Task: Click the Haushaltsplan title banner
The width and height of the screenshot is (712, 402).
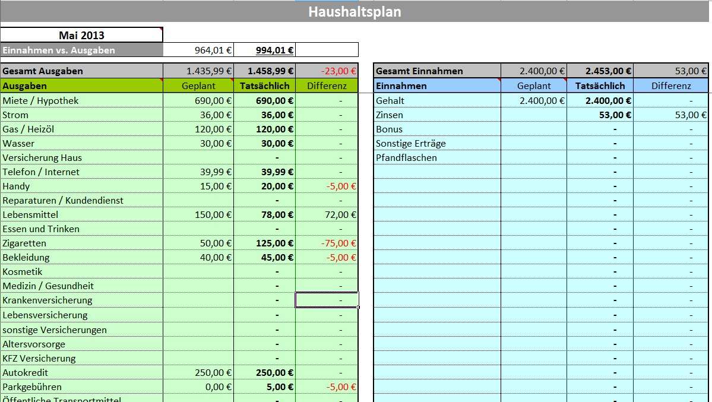Action: click(x=355, y=11)
